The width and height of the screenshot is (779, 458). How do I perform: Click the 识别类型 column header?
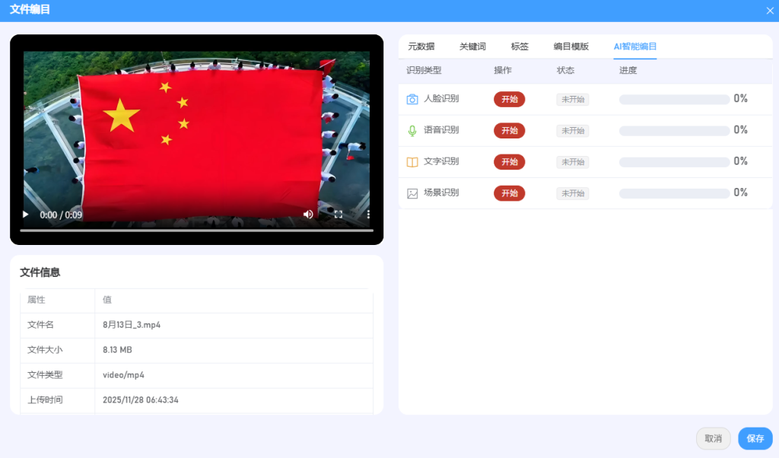[x=424, y=71]
